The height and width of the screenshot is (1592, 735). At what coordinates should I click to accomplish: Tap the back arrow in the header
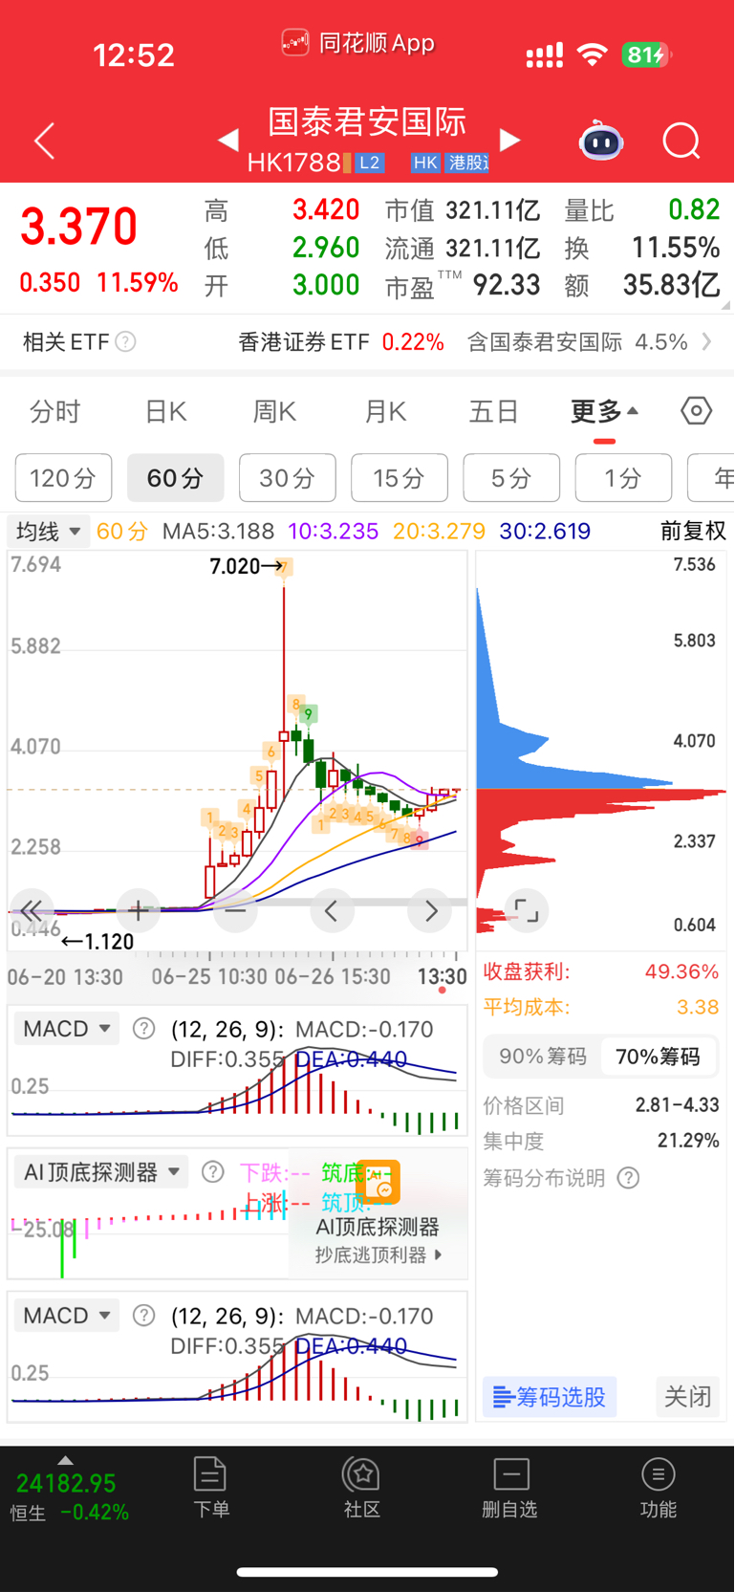tap(44, 142)
